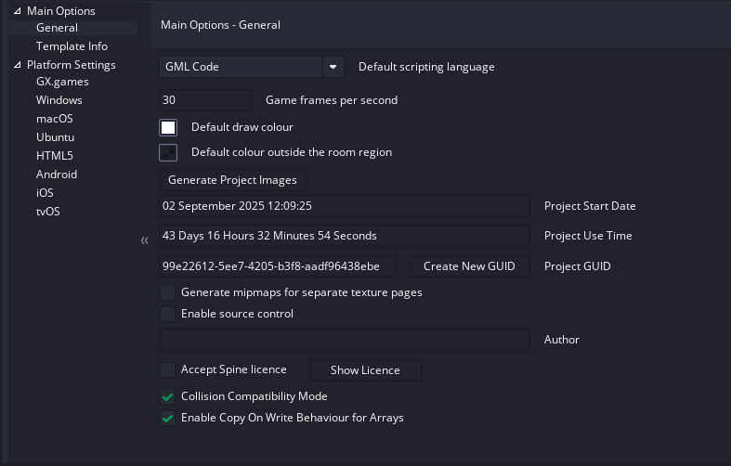Viewport: 731px width, 466px height.
Task: Toggle the Enable source control checkbox
Action: click(167, 314)
